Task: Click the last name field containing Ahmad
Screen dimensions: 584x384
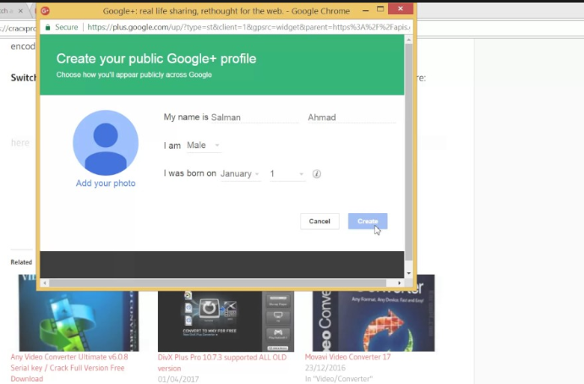Action: [x=351, y=118]
